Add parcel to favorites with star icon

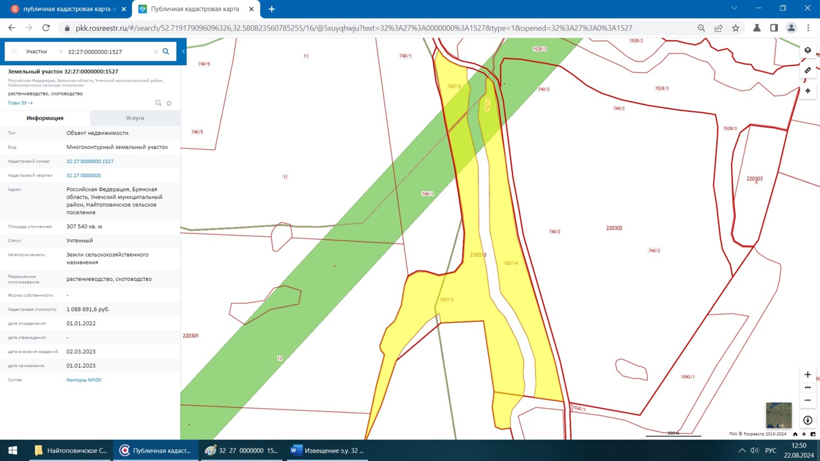(169, 103)
